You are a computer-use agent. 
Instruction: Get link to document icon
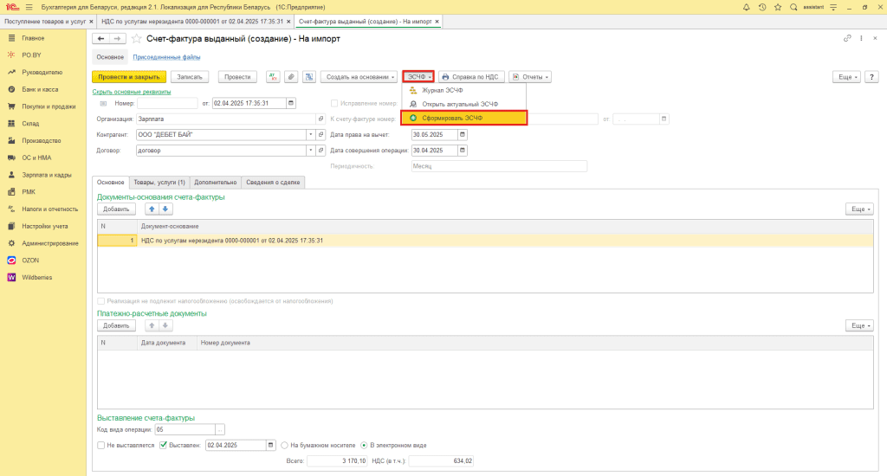pos(847,38)
